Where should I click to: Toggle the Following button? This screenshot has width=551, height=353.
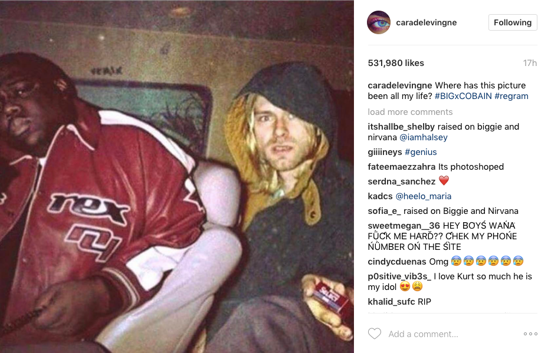[x=513, y=22]
